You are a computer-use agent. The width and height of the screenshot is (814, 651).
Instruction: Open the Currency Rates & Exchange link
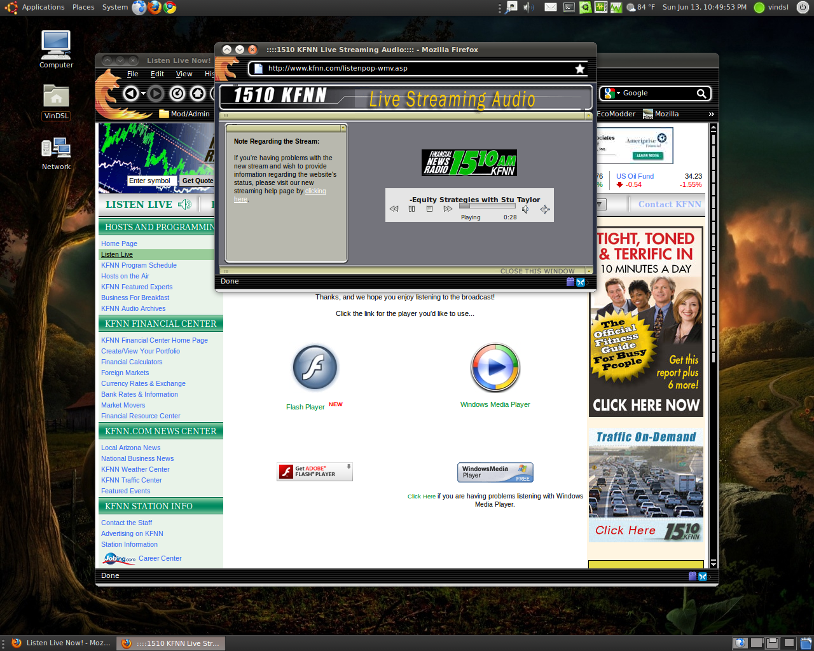coord(143,383)
